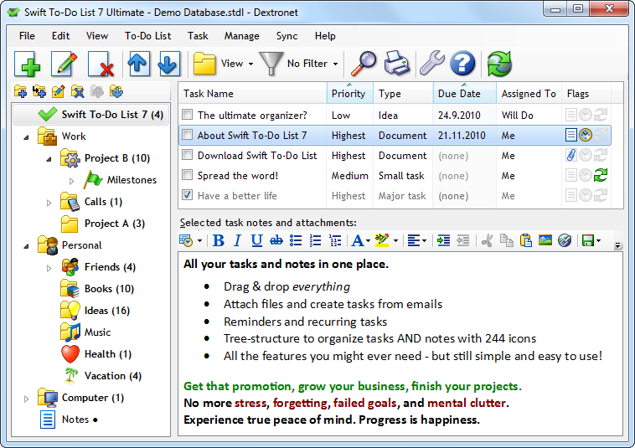Open toolbar overflow arrow in notes editor
The image size is (635, 448).
pos(617,245)
